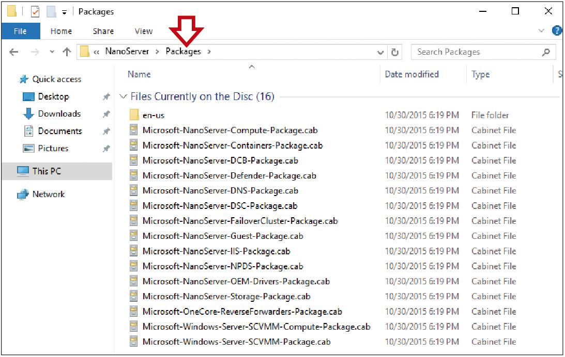Open Desktop in the navigation pane

click(53, 96)
